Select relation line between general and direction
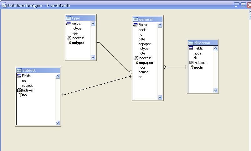 (175, 67)
